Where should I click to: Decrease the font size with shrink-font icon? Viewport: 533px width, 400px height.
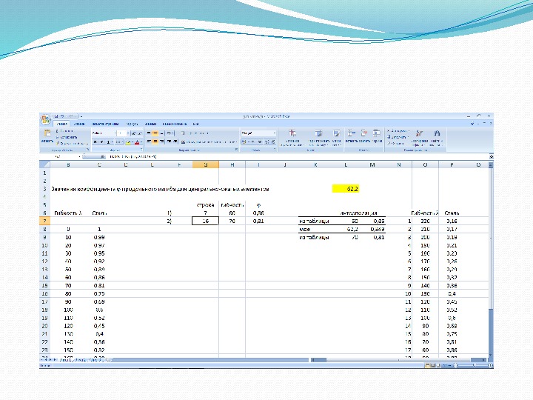point(140,133)
